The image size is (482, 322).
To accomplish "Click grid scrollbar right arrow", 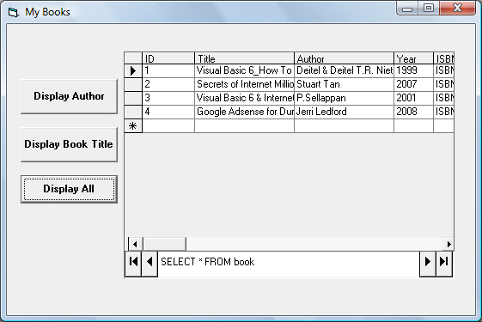I will [x=448, y=244].
